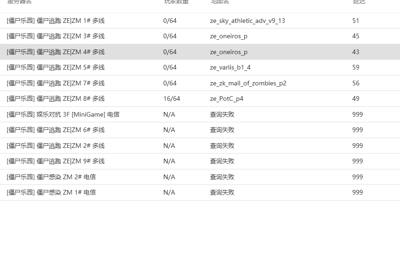
Task: Sort by 服务器名 column header
Action: tap(19, 2)
